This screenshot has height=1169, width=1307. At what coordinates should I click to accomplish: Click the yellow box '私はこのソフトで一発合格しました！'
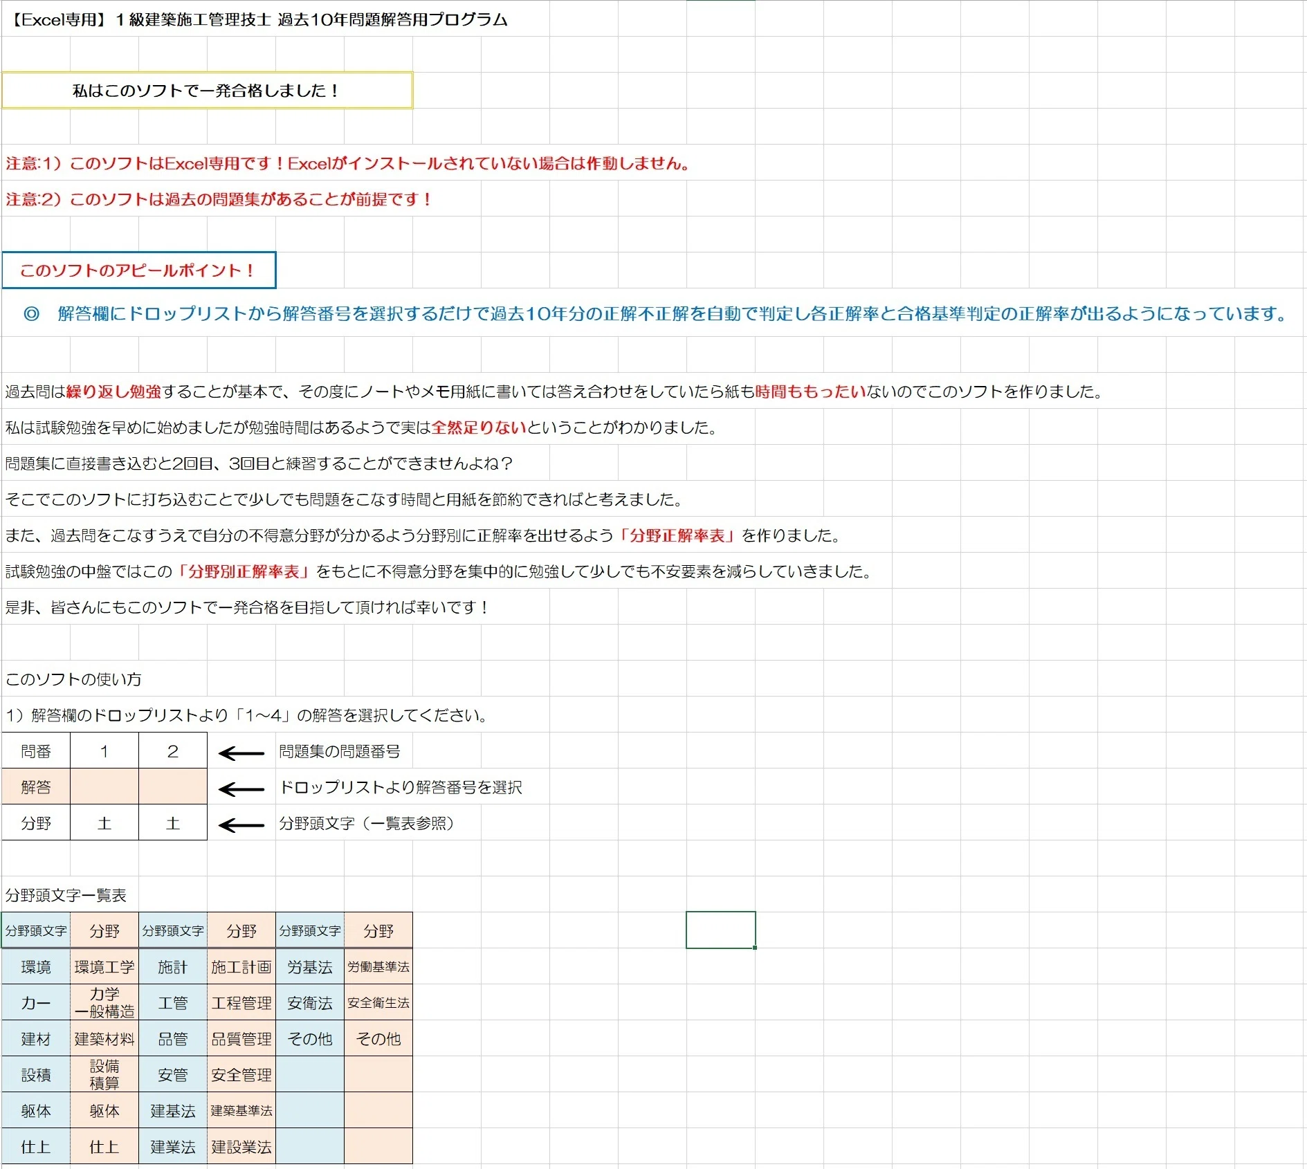click(207, 91)
